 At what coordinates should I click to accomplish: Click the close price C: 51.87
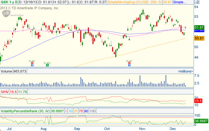coord(87,2)
